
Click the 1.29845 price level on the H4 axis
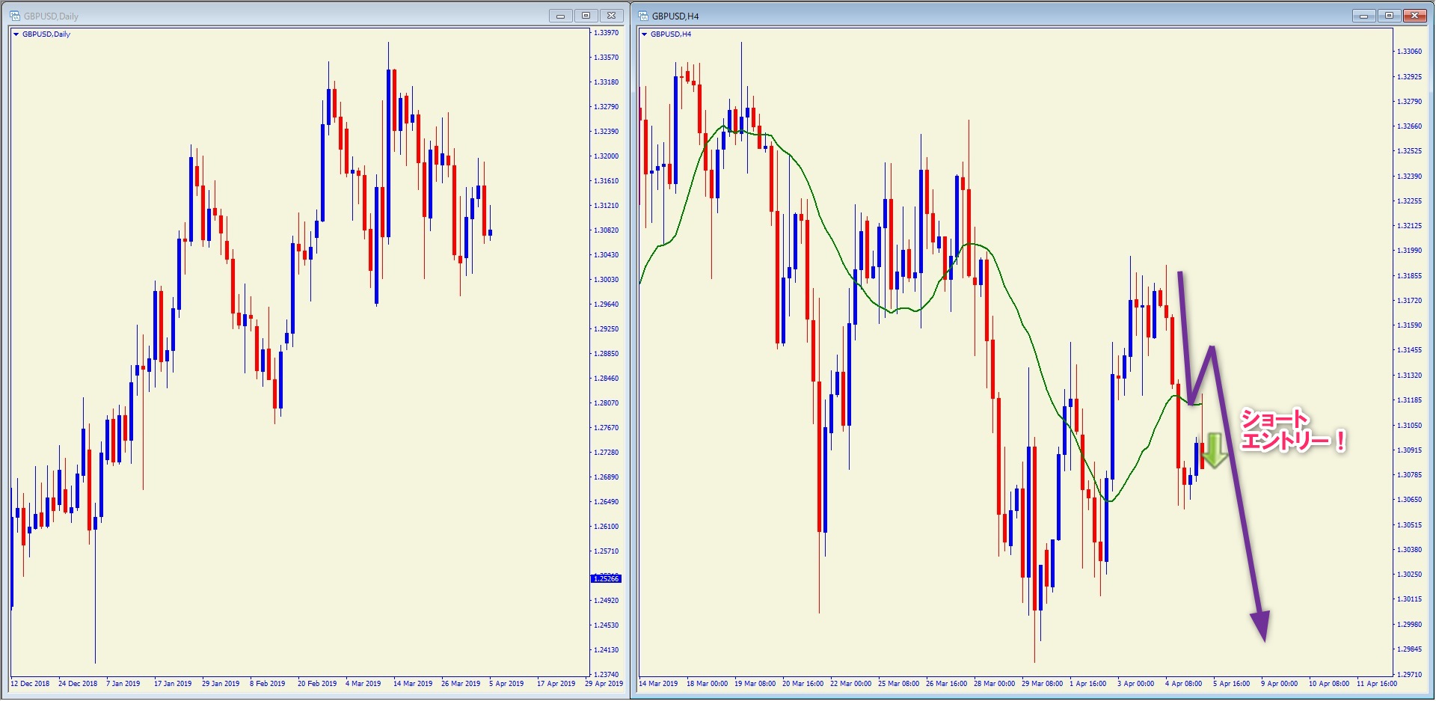[1410, 649]
